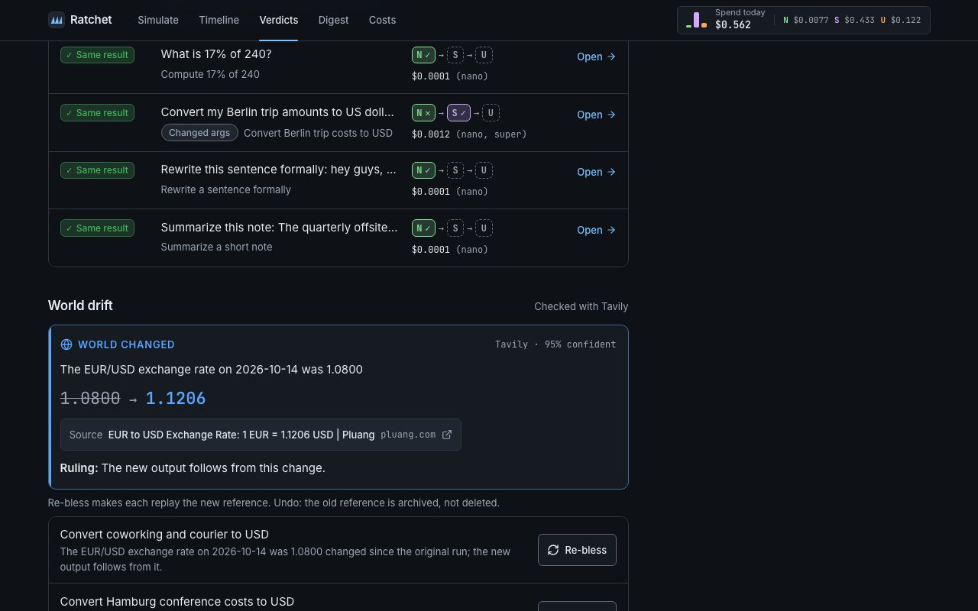
Task: Click 'Summarize this note: The quarterly offsite...' title
Action: pos(279,228)
